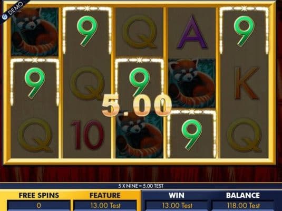This screenshot has height=211, width=282.
Task: Click the red panda symbol on reel one
Action: 35,32
